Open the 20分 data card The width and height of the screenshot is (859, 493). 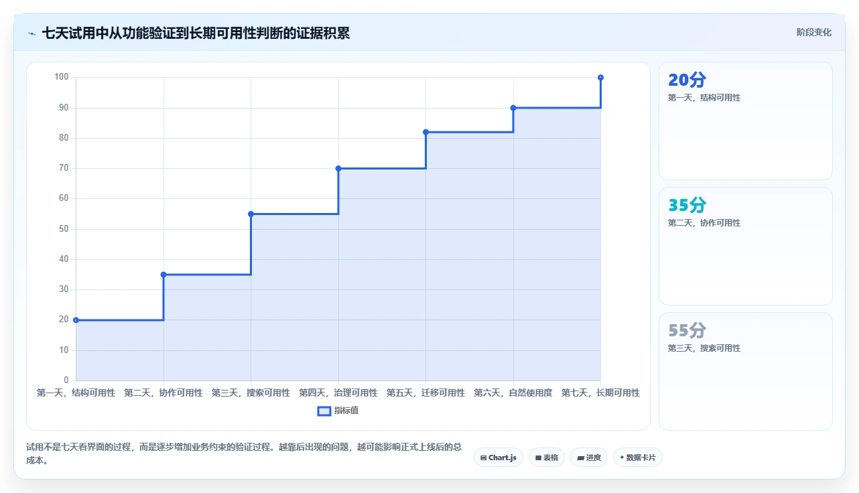[745, 121]
